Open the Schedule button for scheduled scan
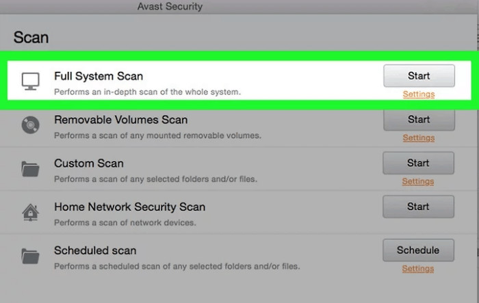 tap(418, 250)
